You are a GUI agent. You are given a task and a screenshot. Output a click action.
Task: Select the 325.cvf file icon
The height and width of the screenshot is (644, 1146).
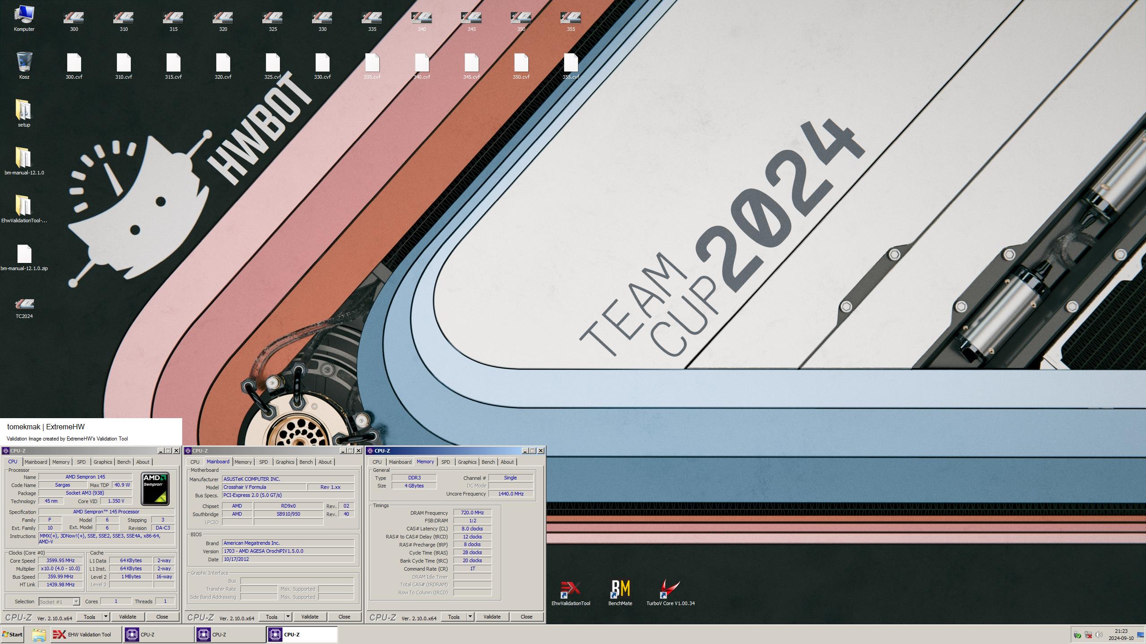click(273, 66)
